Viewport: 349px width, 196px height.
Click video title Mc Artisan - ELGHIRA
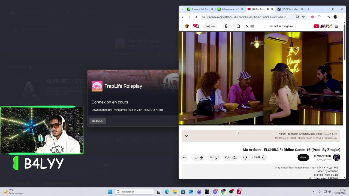click(x=291, y=150)
